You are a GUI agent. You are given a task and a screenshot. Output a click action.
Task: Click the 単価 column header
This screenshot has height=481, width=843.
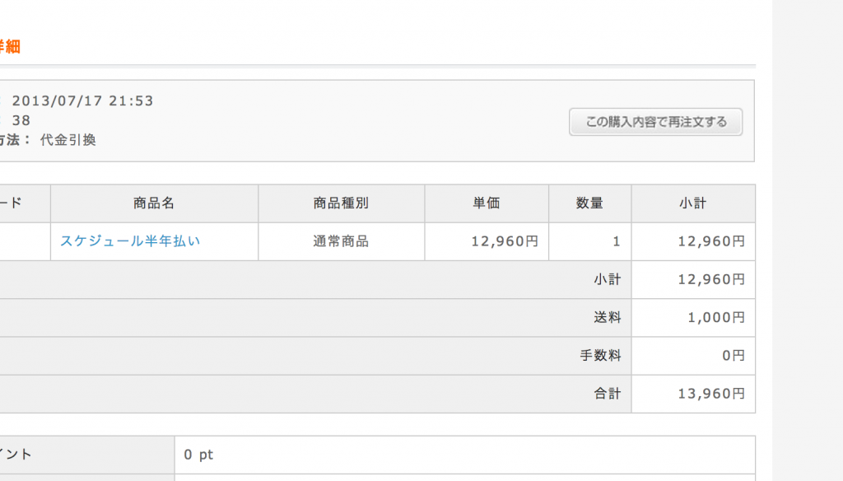tap(487, 203)
